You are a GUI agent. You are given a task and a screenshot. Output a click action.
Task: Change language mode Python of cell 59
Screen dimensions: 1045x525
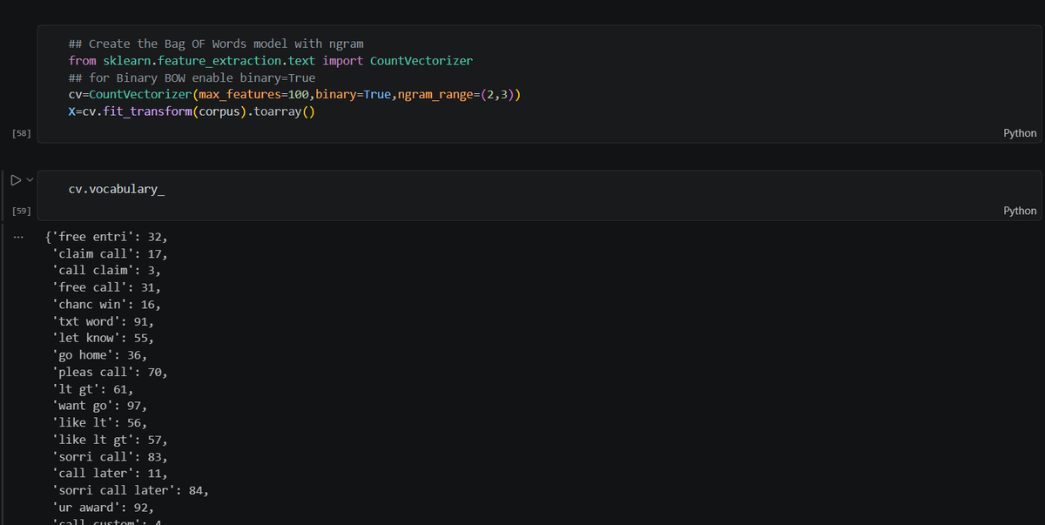[x=1020, y=211]
